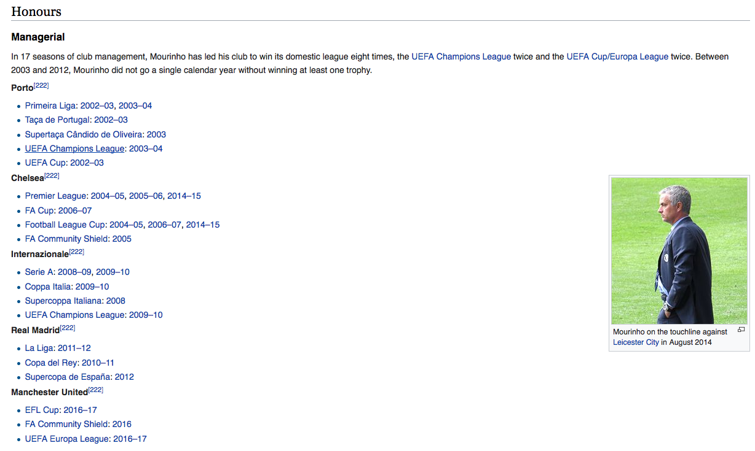Open Football League Cup 2014–15 link
Viewport: 755px width, 451px height.
(203, 225)
